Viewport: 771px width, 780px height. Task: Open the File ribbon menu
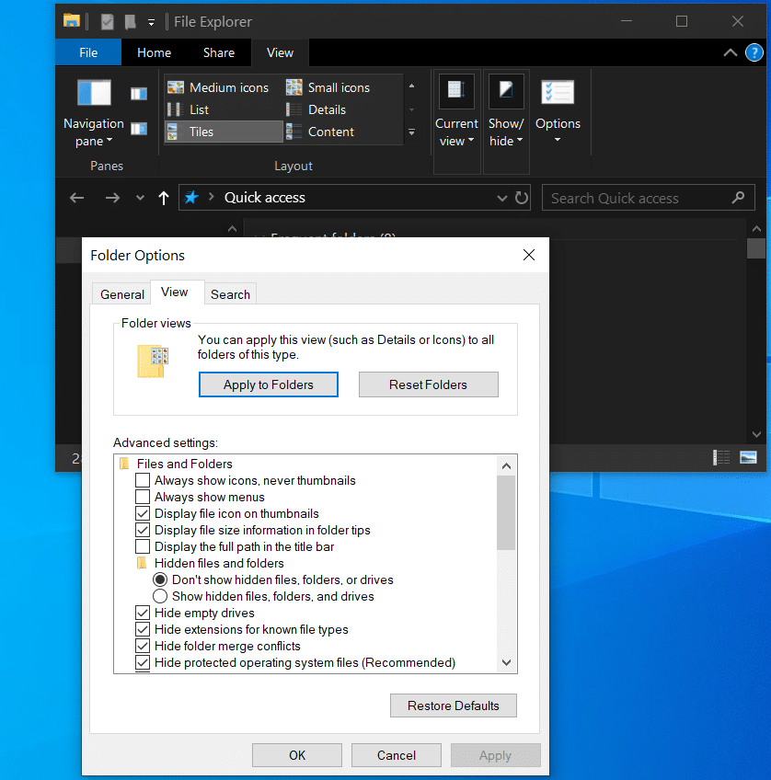[88, 52]
